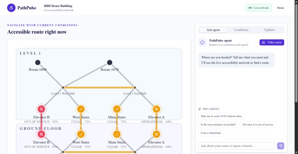
Task: Click the broadcast icon in Live network
Action: 250,8
